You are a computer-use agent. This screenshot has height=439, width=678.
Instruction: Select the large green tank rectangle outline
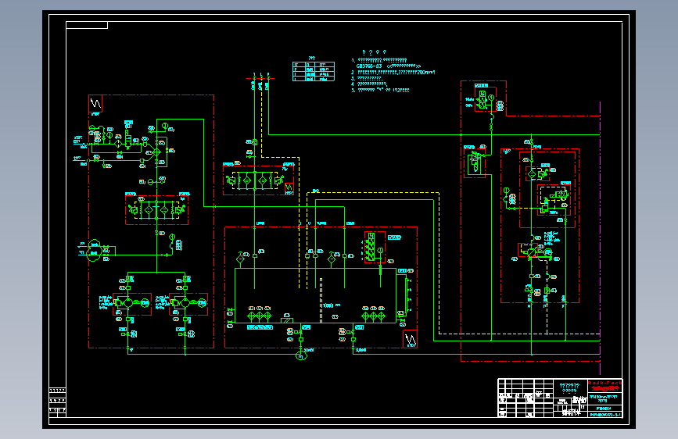[x=315, y=295]
